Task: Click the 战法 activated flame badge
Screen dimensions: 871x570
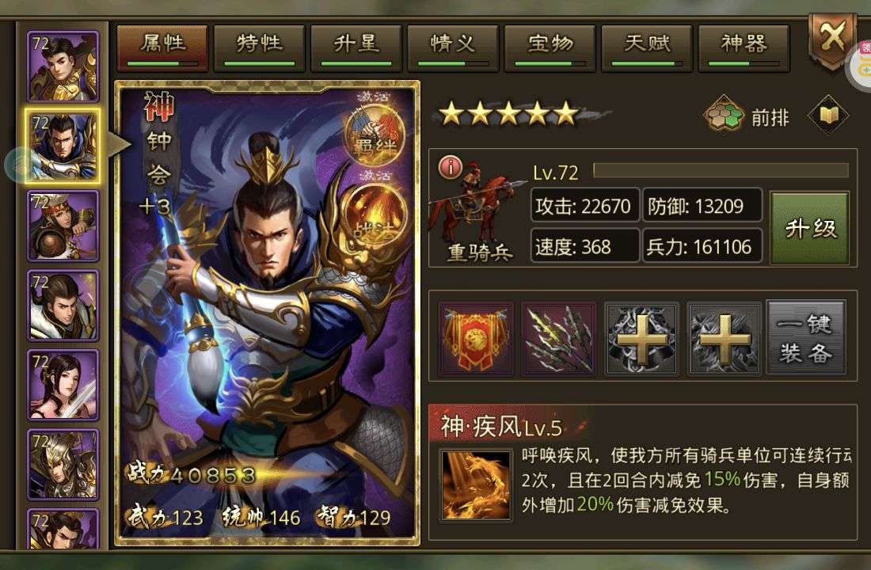Action: click(x=374, y=217)
